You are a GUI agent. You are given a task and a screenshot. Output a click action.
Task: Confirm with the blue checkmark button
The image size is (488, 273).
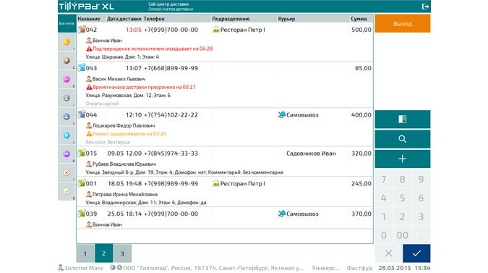tap(416, 253)
